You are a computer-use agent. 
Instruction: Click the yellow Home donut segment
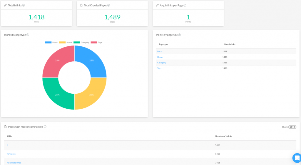pyautogui.click(x=92, y=95)
